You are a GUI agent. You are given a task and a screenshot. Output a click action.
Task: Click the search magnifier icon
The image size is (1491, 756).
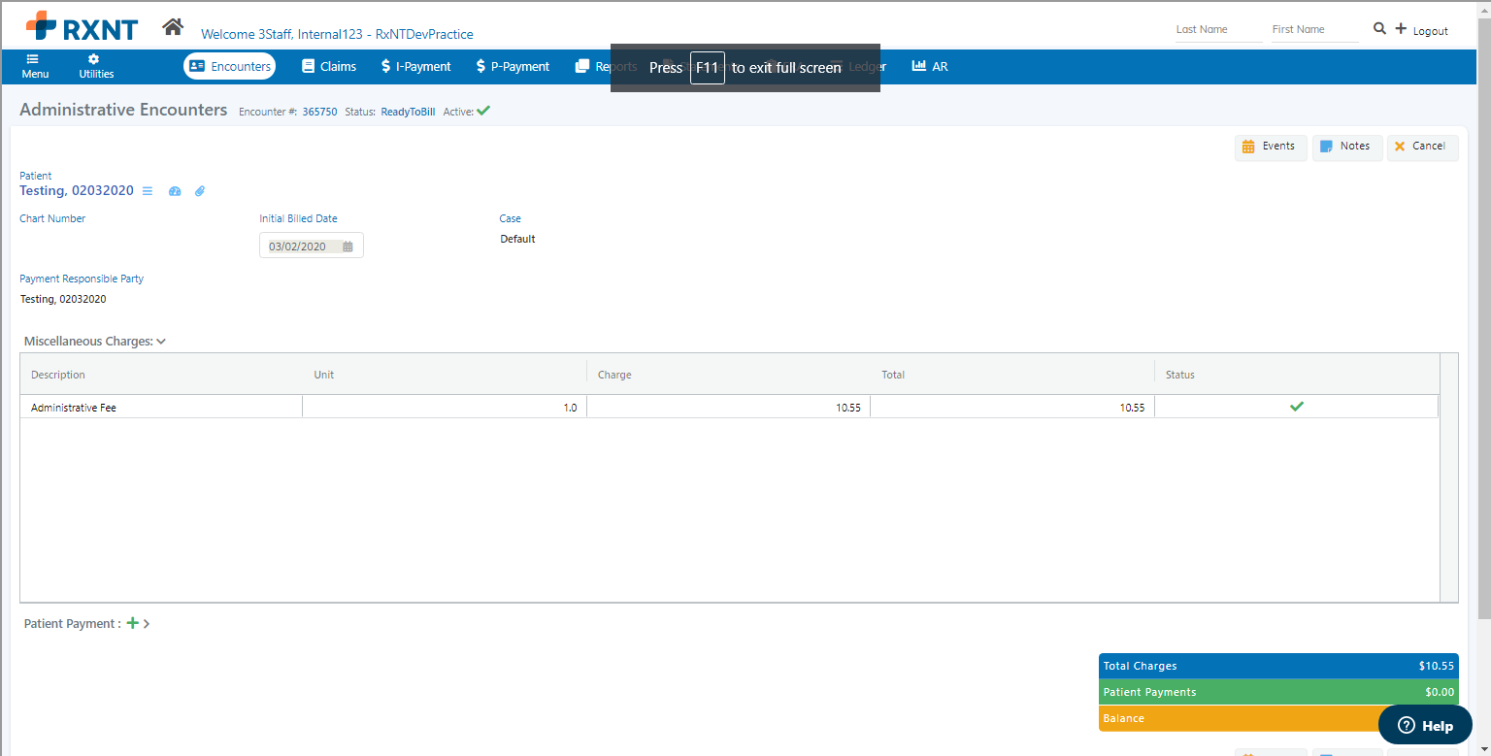point(1379,29)
